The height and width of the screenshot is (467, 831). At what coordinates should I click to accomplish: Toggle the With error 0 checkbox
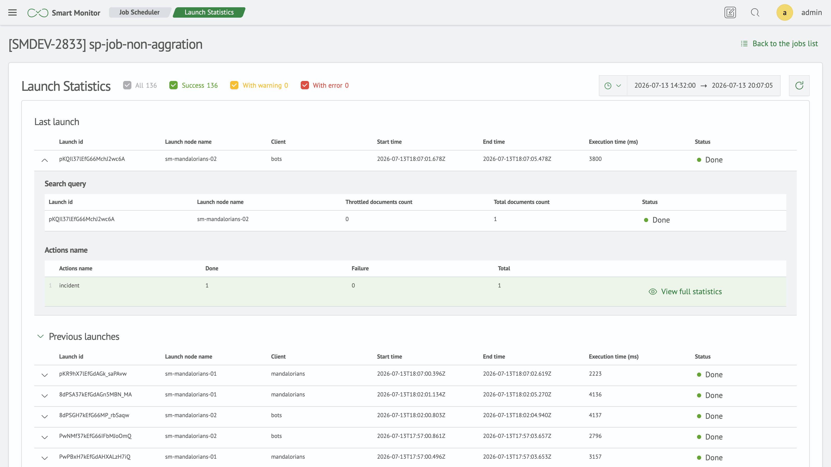[x=305, y=85]
